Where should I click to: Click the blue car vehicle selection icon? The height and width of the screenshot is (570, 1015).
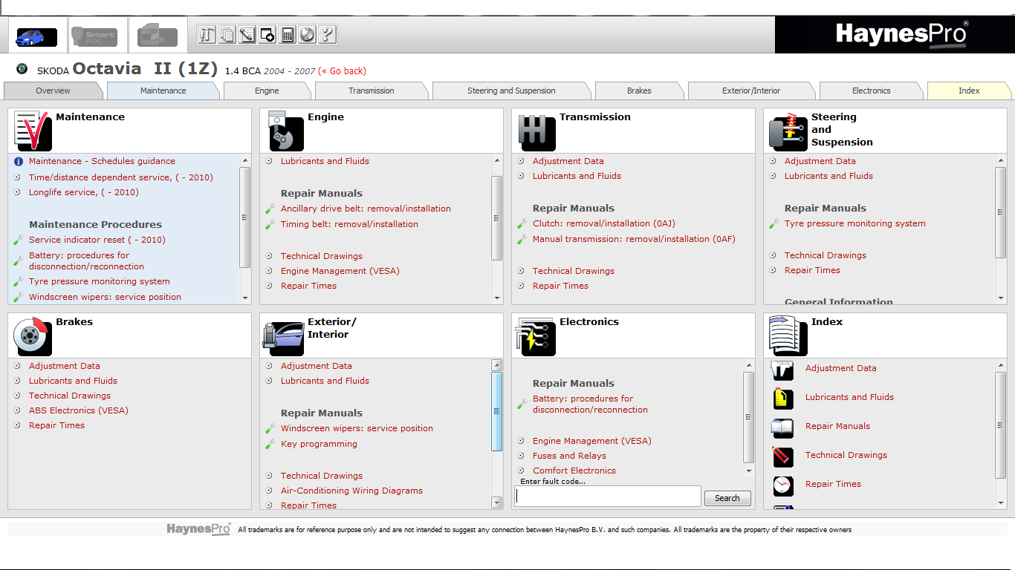point(36,36)
